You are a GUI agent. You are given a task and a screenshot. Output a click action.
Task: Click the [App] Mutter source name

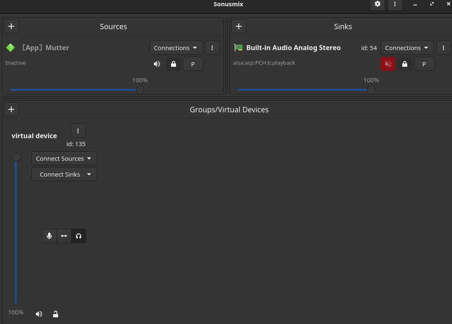point(46,48)
